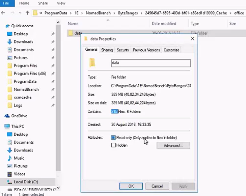Click the Advanced... attributes button
Image resolution: width=246 pixels, height=196 pixels.
[173, 146]
